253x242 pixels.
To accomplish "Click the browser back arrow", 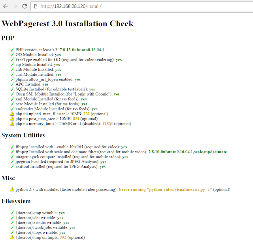I will pos(6,6).
